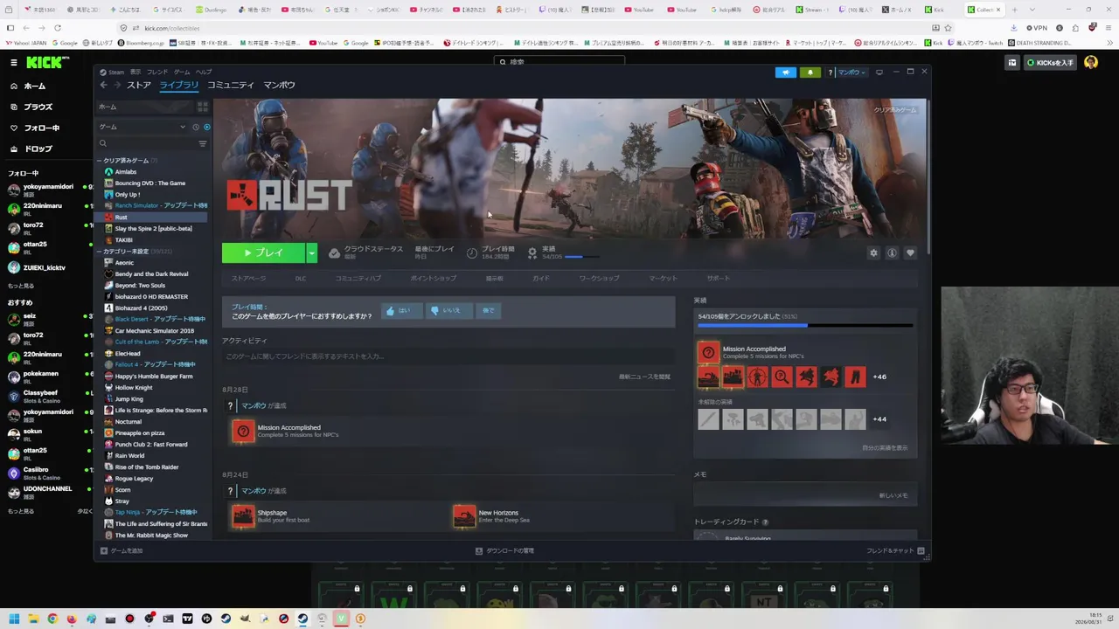Collapse the カテゴリー未設定 category

tap(136, 252)
